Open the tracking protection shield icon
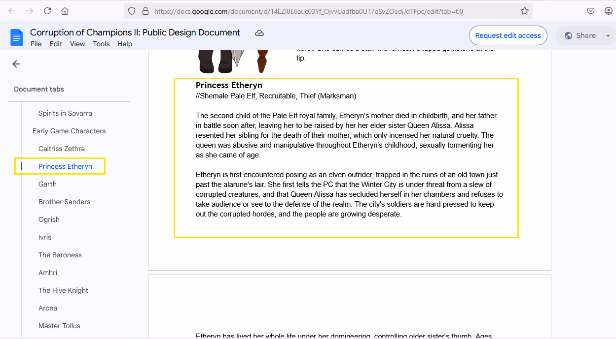 (132, 11)
